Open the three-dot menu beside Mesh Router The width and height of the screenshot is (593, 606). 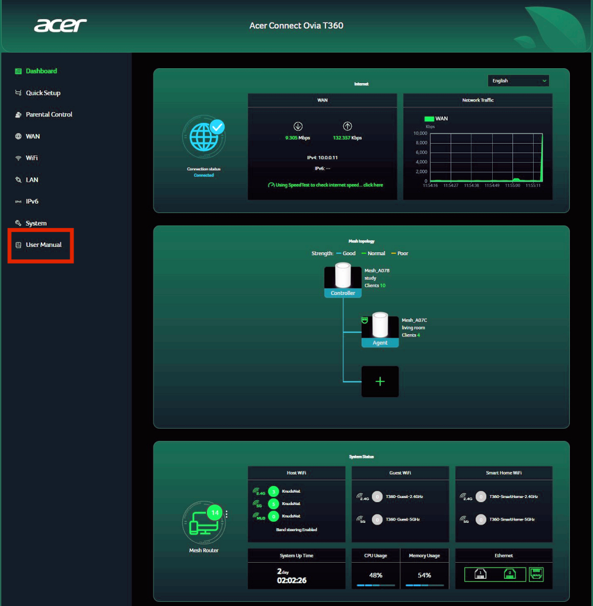(x=227, y=514)
